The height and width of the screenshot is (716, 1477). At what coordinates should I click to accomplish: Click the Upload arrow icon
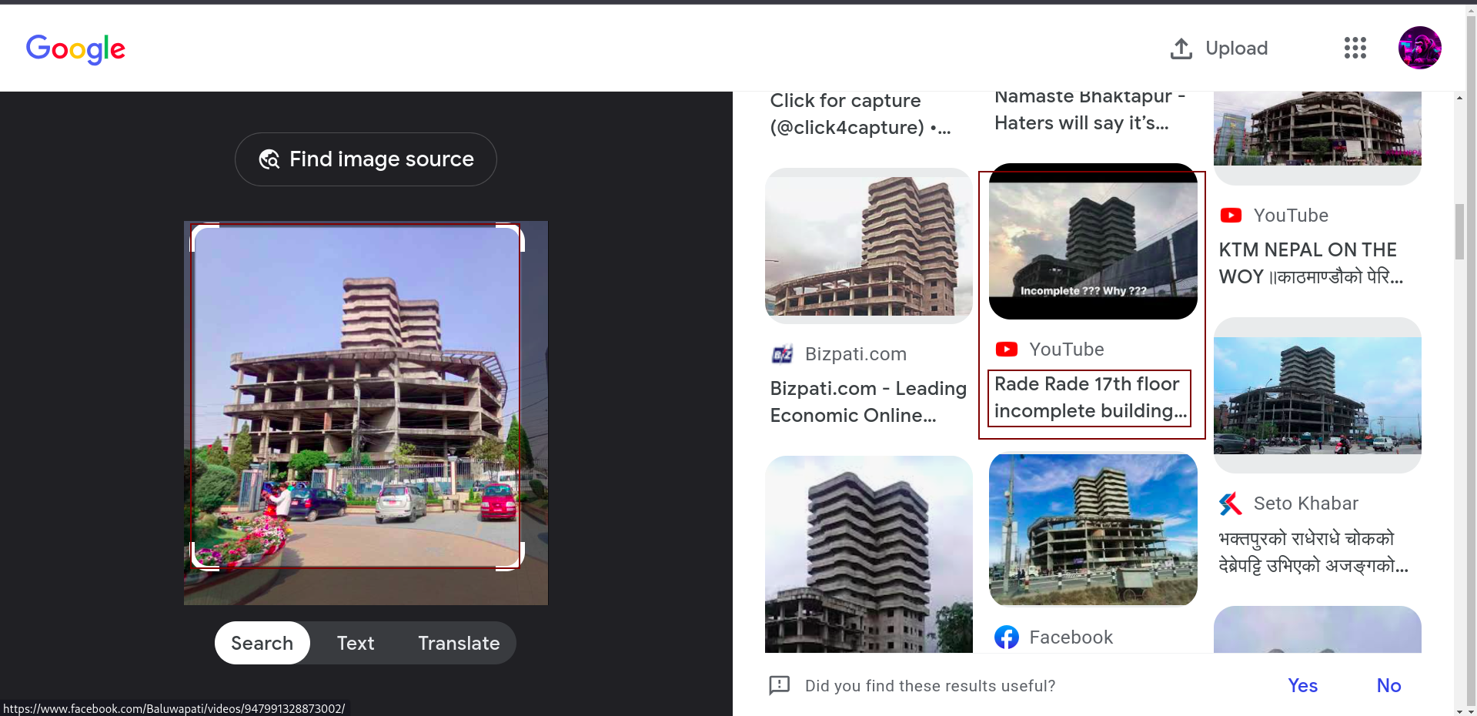[x=1181, y=49]
